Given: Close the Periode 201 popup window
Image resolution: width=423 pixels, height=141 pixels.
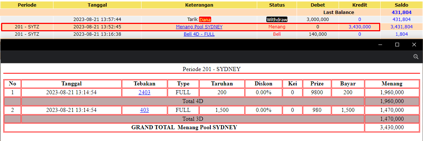Looking at the screenshot, I should [x=414, y=45].
